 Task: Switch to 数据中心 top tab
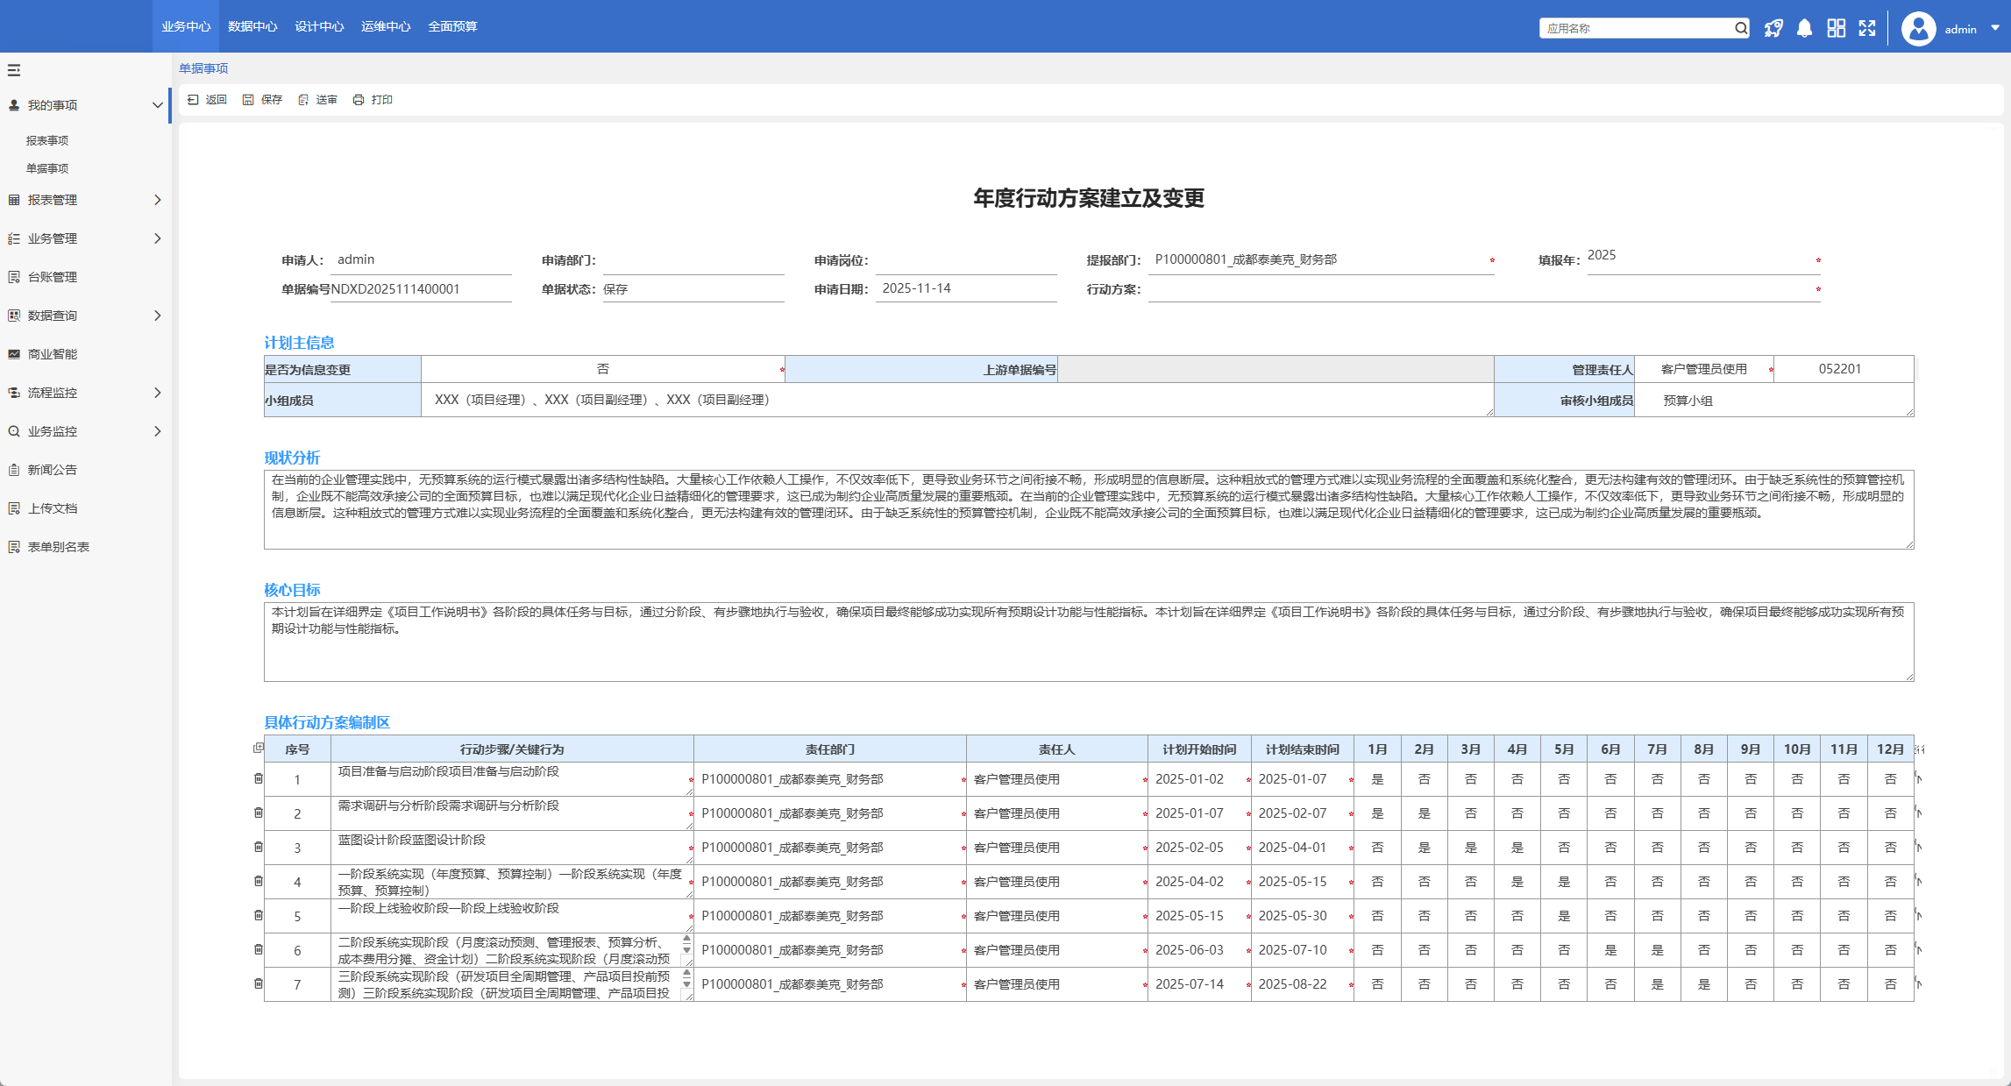(x=252, y=26)
